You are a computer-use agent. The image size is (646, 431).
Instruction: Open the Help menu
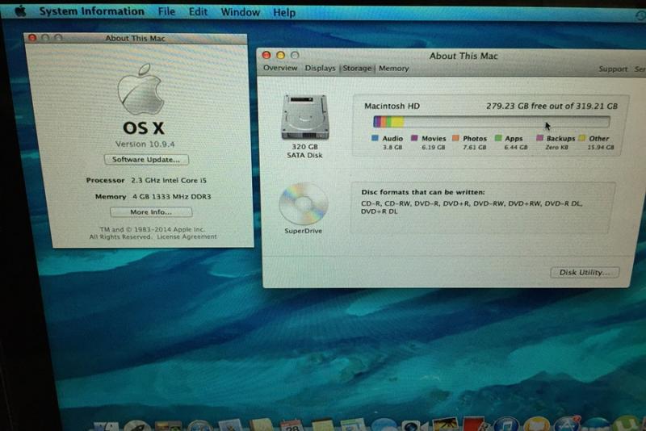284,13
